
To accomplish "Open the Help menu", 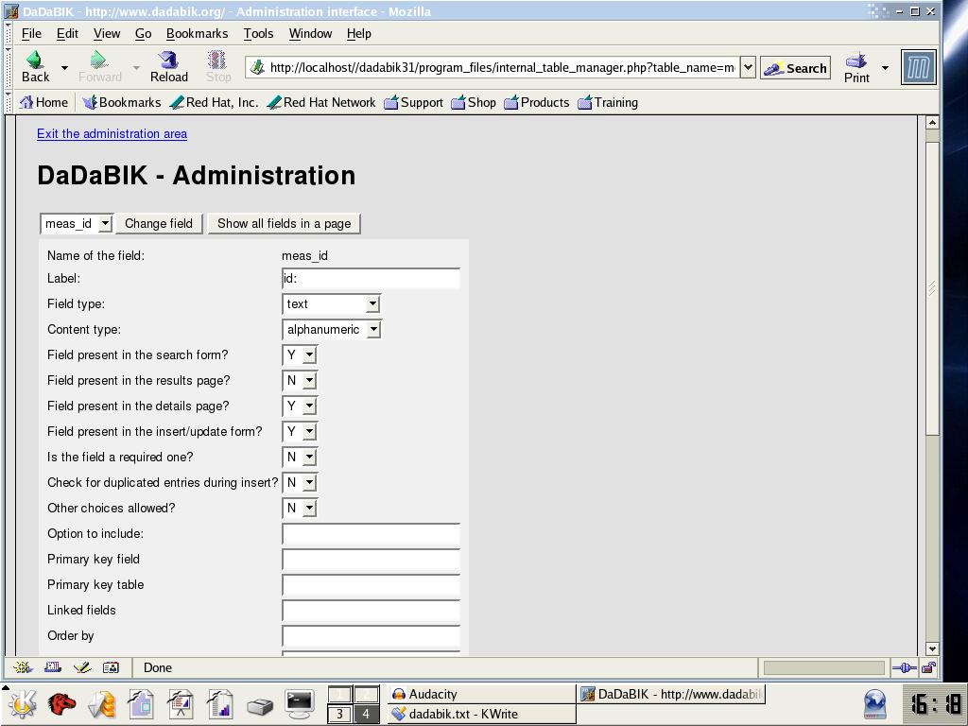I will 358,33.
